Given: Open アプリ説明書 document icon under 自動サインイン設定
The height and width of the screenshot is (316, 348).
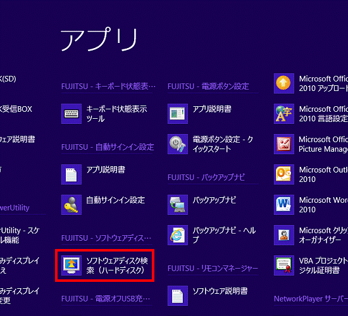Looking at the screenshot, I should (x=71, y=174).
